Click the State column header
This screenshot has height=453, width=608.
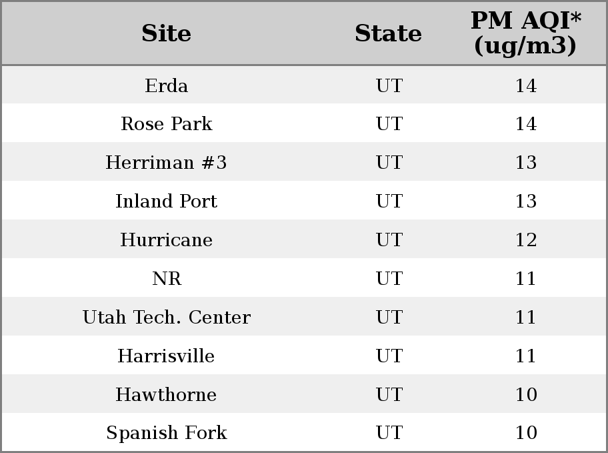point(389,33)
